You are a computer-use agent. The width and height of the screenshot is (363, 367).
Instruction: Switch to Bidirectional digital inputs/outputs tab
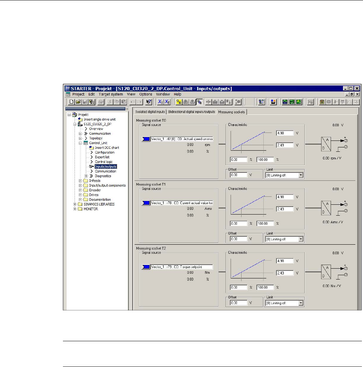tap(192, 112)
